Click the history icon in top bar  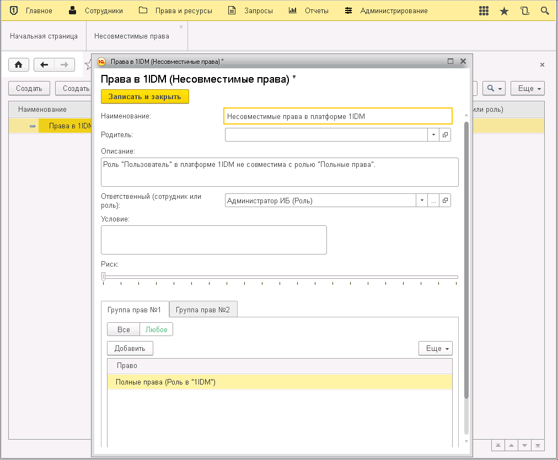(524, 11)
